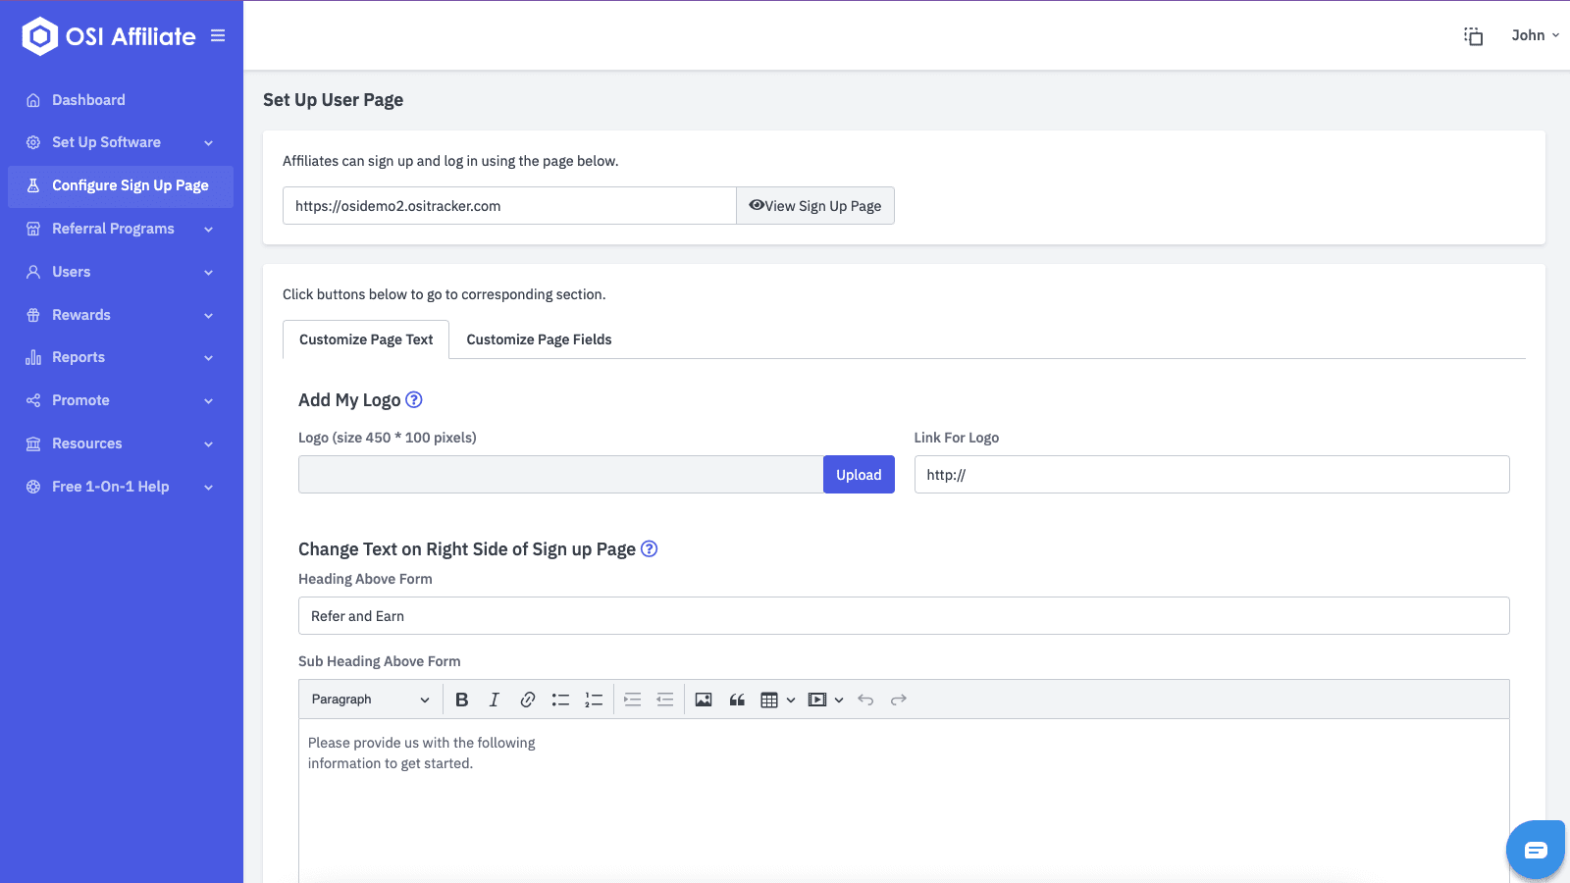Open the John user account dropdown
The image size is (1570, 883).
(x=1535, y=35)
